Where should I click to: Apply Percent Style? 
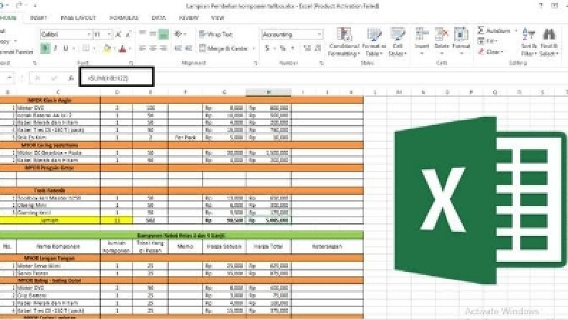283,48
